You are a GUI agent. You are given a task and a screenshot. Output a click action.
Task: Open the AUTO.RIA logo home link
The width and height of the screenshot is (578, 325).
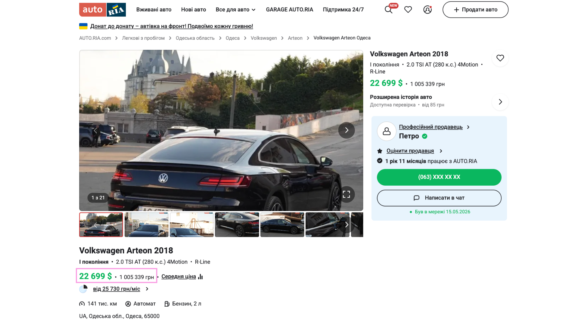(x=102, y=10)
